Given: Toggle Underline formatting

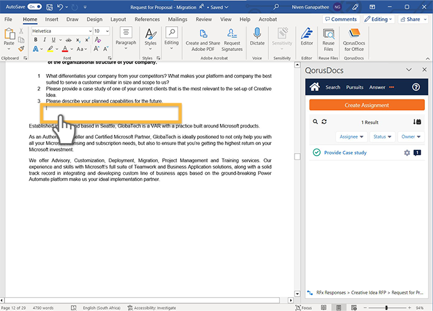Looking at the screenshot, I should coord(53,40).
